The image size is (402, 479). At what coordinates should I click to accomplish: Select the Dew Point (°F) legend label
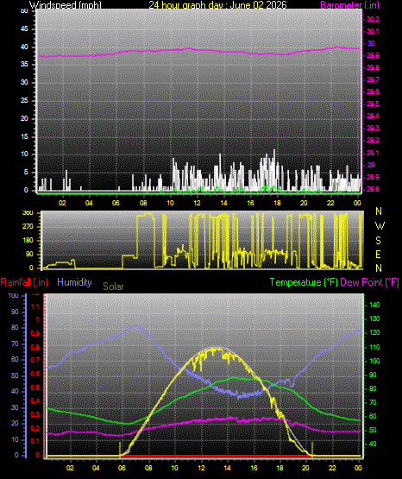tap(369, 282)
